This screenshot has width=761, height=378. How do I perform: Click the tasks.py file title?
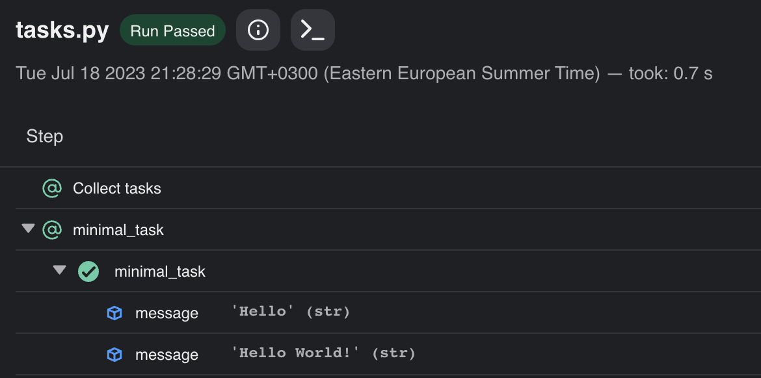[62, 31]
